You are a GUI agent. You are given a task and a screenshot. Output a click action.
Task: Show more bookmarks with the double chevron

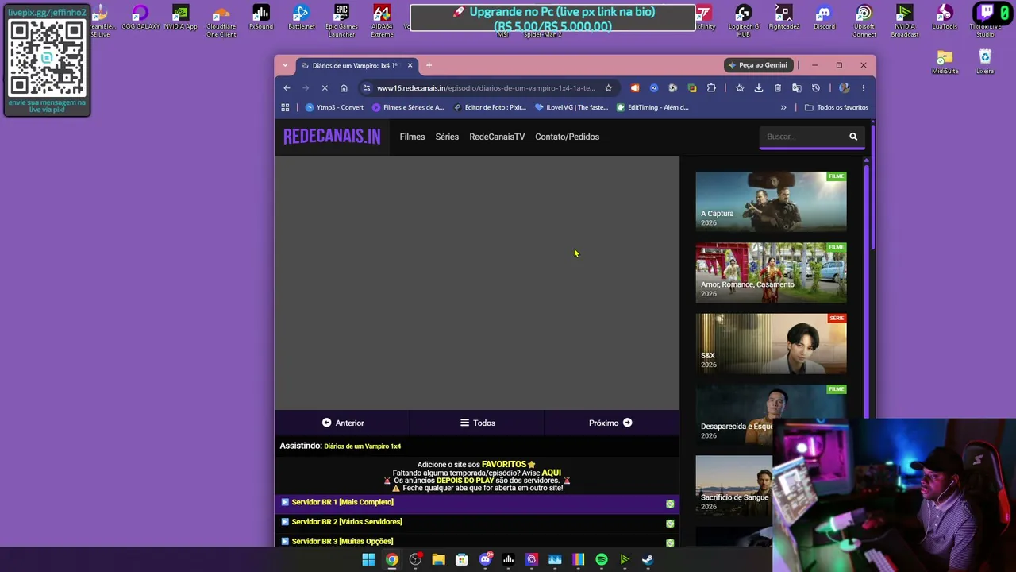(783, 107)
